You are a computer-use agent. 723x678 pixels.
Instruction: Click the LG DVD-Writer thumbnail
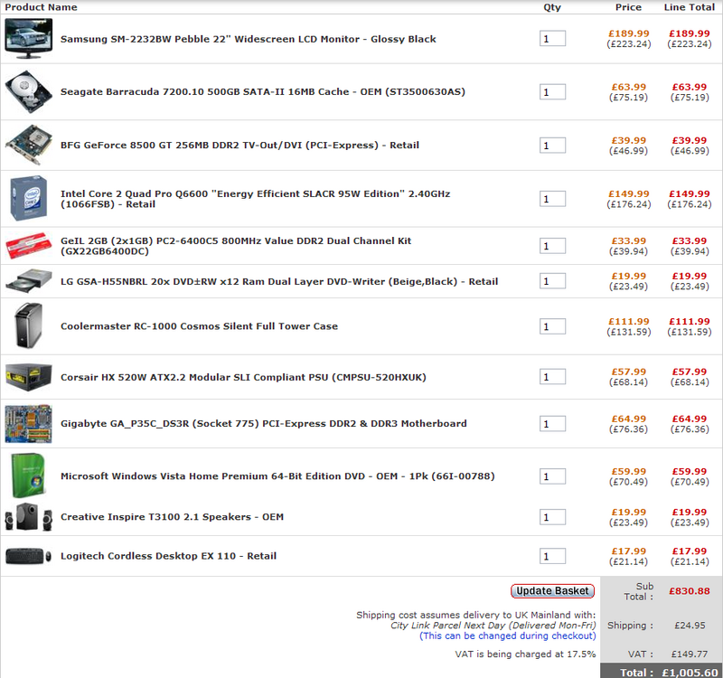(x=29, y=281)
